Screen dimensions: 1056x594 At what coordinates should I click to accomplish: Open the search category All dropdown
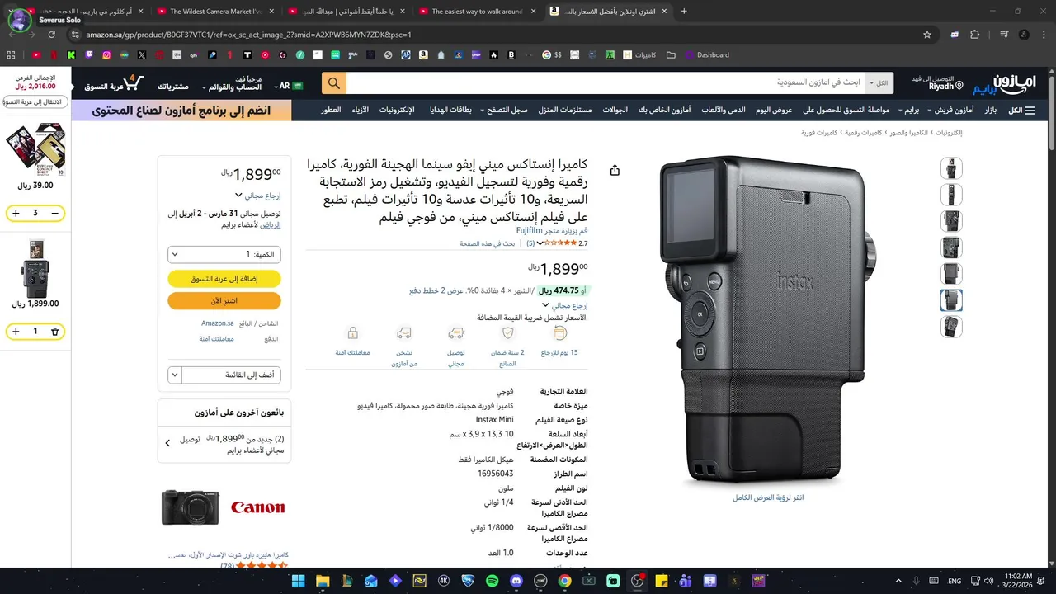(x=879, y=83)
